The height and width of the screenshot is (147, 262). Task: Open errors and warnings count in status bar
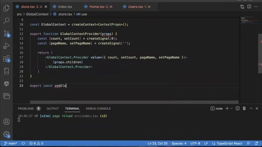pos(36,143)
